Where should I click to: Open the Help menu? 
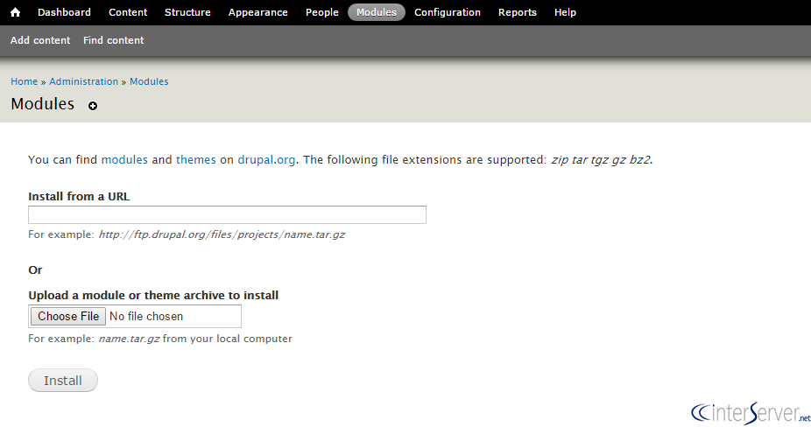tap(565, 12)
